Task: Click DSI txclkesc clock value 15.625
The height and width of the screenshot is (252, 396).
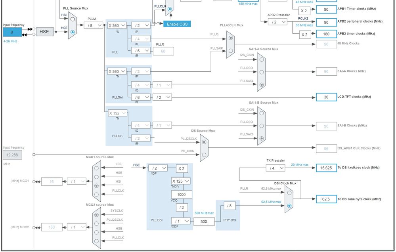Action: (x=326, y=168)
